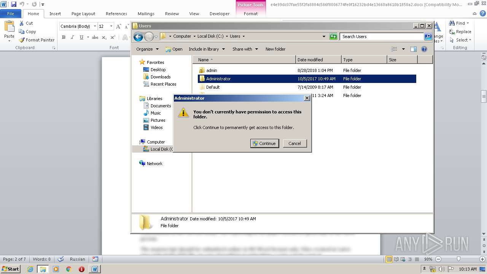Open the address bar history dropdown
This screenshot has width=487, height=274.
324,37
